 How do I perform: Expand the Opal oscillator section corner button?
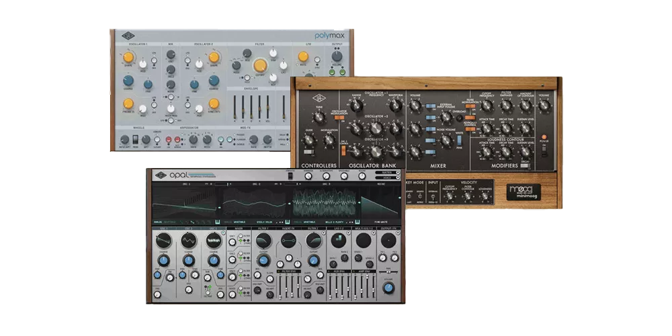click(x=223, y=233)
